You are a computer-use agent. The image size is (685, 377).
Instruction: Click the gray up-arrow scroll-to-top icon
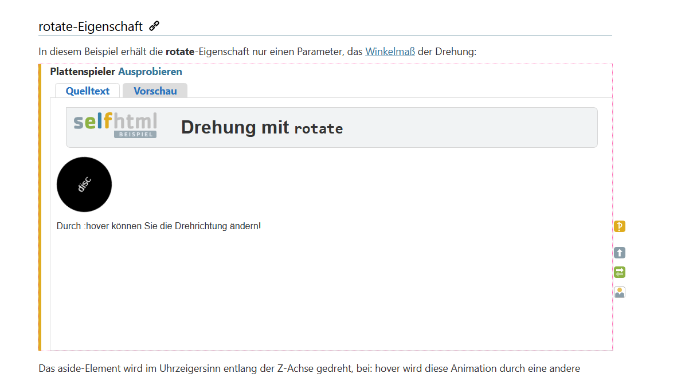[619, 253]
